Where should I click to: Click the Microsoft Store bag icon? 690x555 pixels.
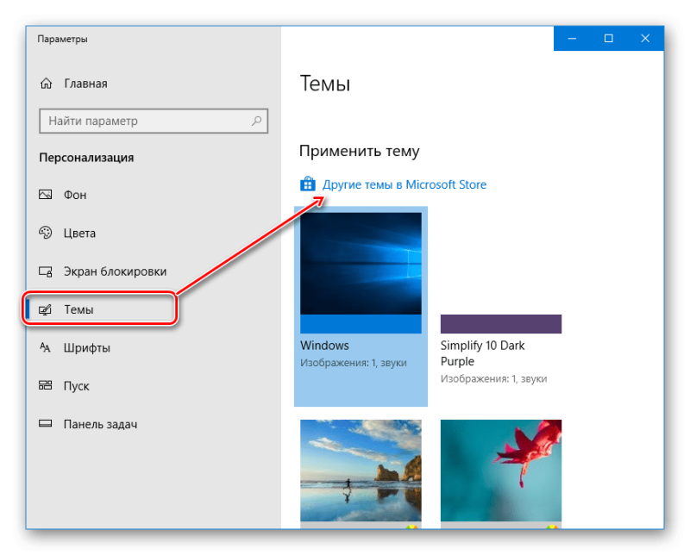point(308,184)
